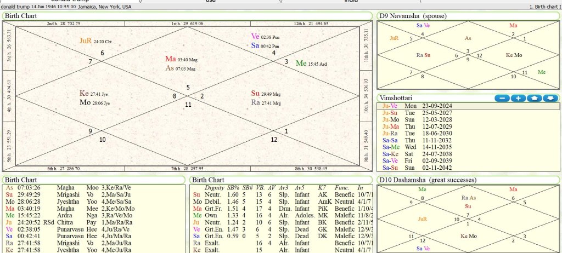Open the D10 Dashamsha panel header

(428, 180)
